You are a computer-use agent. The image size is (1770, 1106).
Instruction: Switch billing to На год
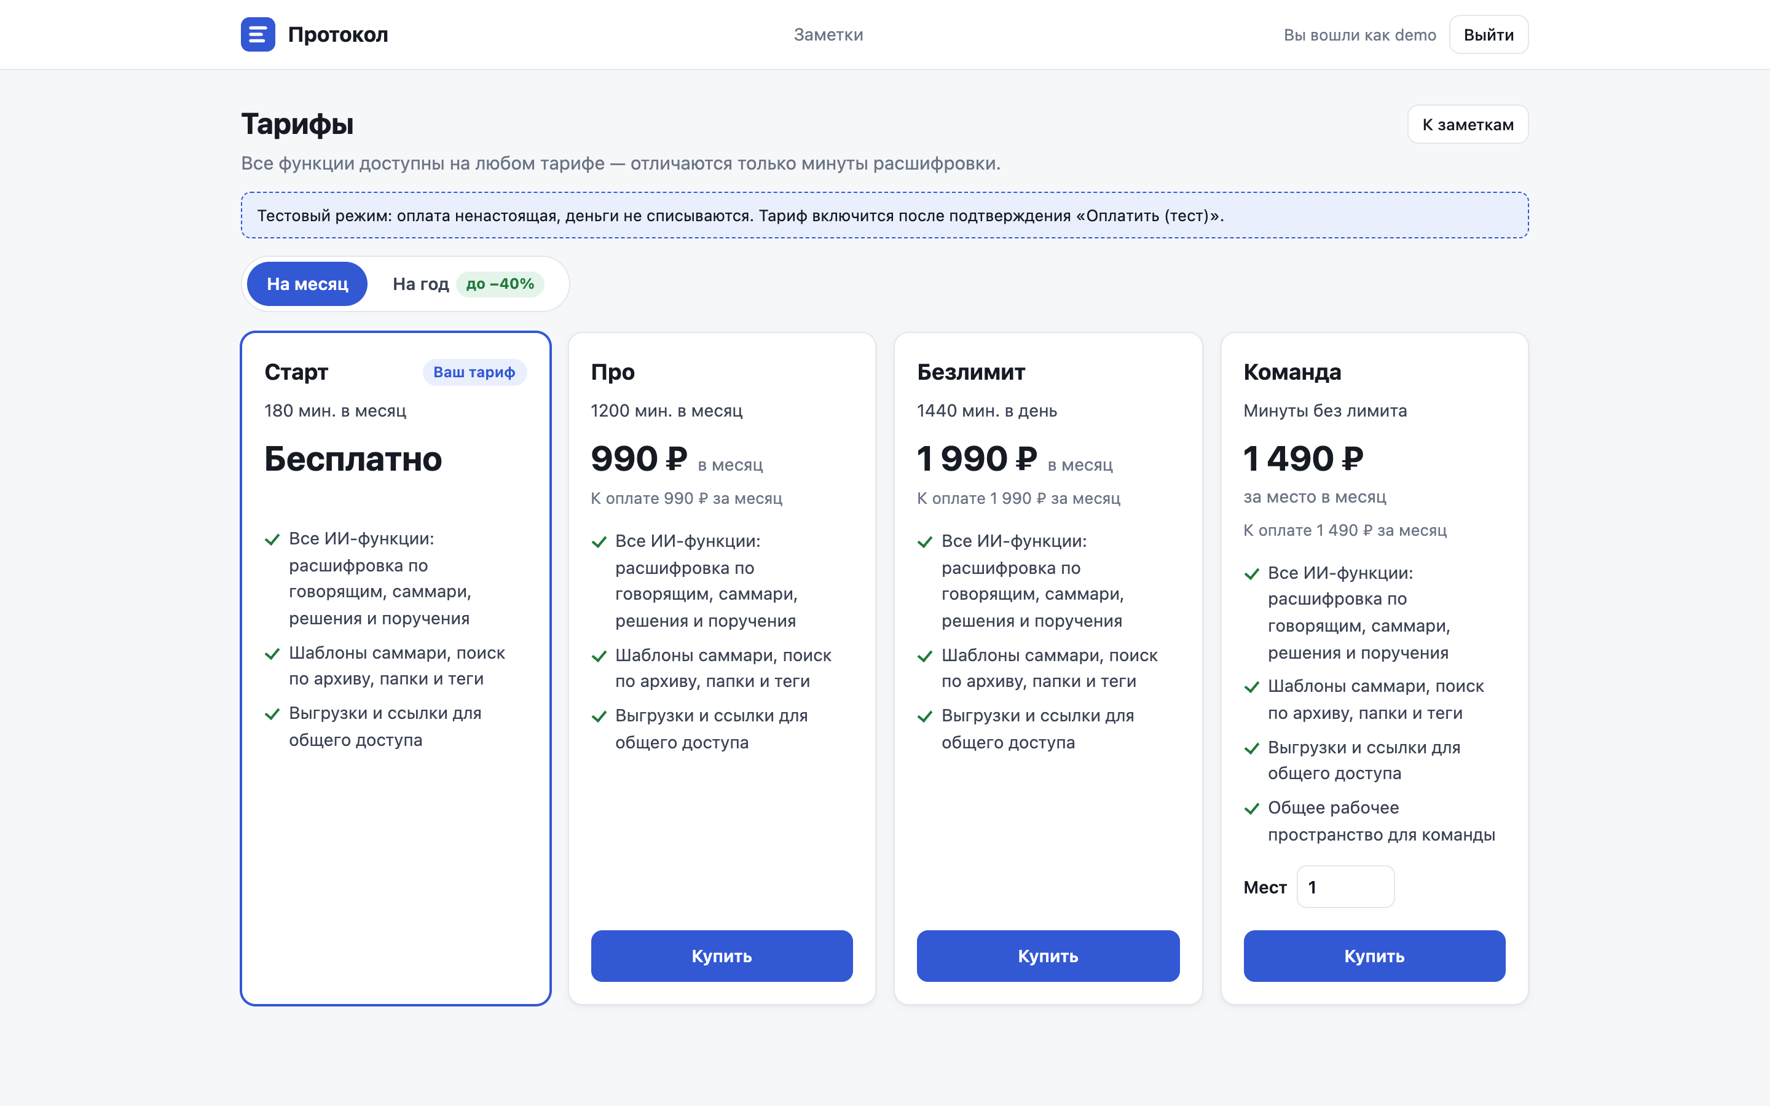pyautogui.click(x=420, y=284)
